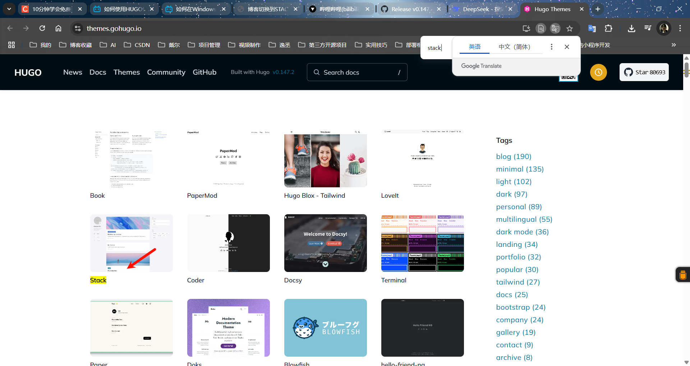Open the extensions puzzle icon
This screenshot has height=366, width=690.
tap(608, 28)
